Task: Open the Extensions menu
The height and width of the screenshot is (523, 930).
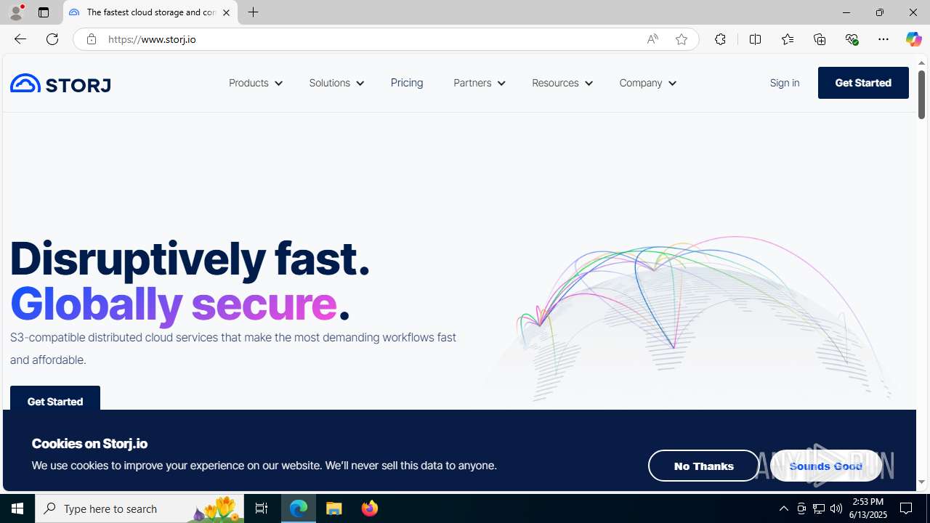Action: coord(720,39)
